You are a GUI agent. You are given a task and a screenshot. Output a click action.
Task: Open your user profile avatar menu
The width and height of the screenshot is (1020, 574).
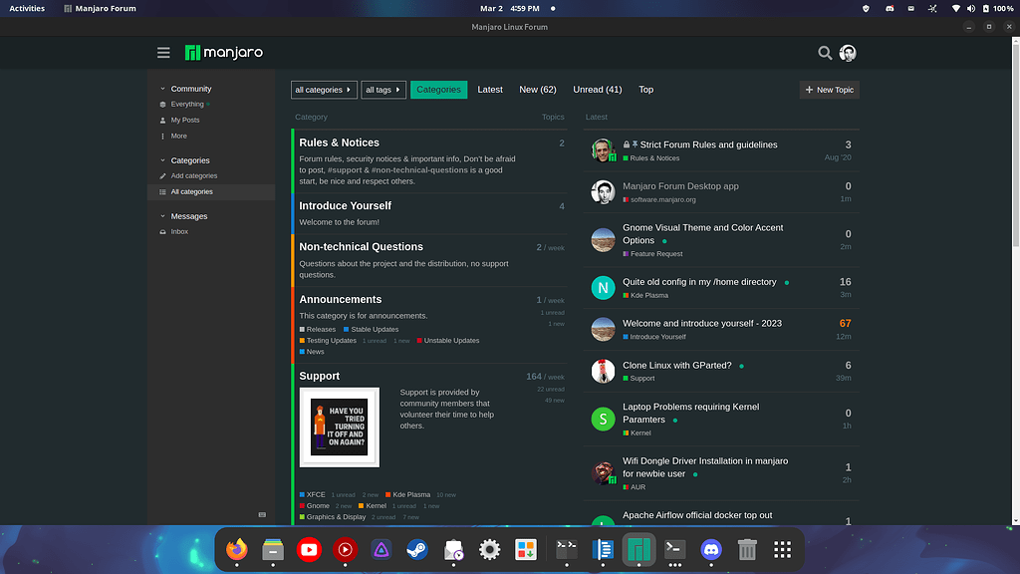coord(848,53)
